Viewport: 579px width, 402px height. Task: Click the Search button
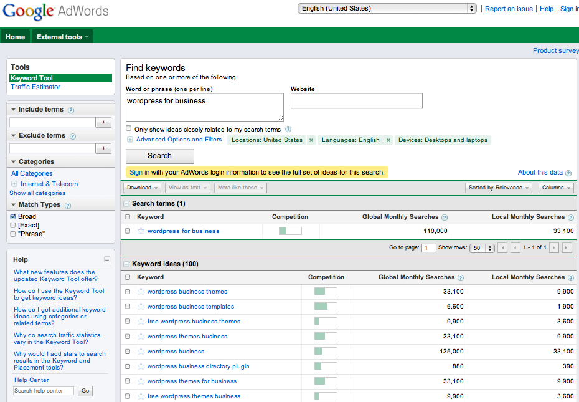click(160, 156)
